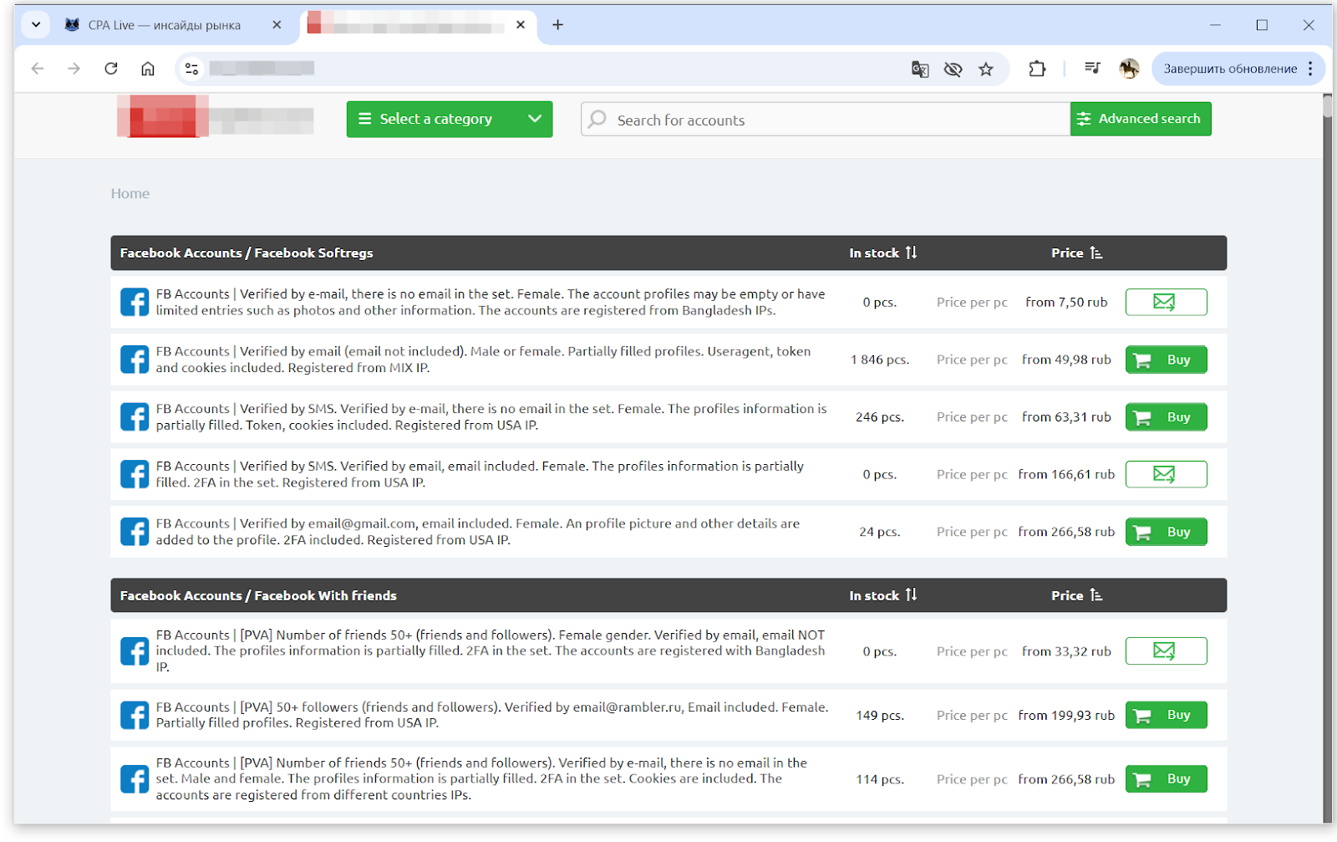Open the Extensions puzzle icon
Screen dimensions: 1337x842
(x=1037, y=69)
